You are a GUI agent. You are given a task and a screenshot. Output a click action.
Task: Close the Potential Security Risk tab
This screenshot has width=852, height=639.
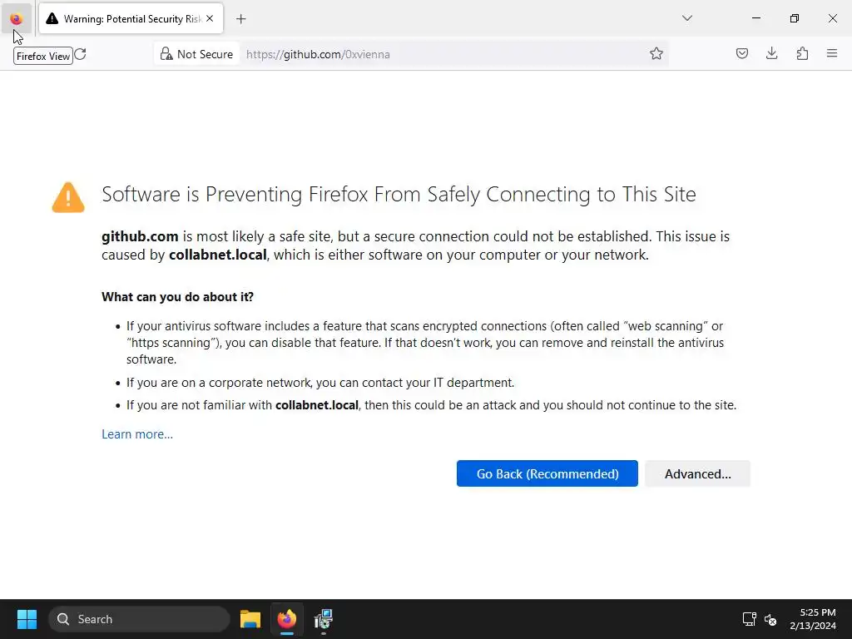point(209,18)
